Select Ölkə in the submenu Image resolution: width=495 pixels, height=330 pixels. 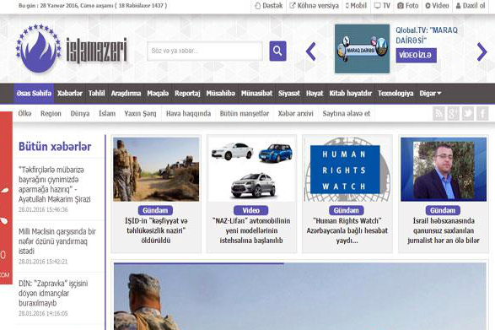25,113
